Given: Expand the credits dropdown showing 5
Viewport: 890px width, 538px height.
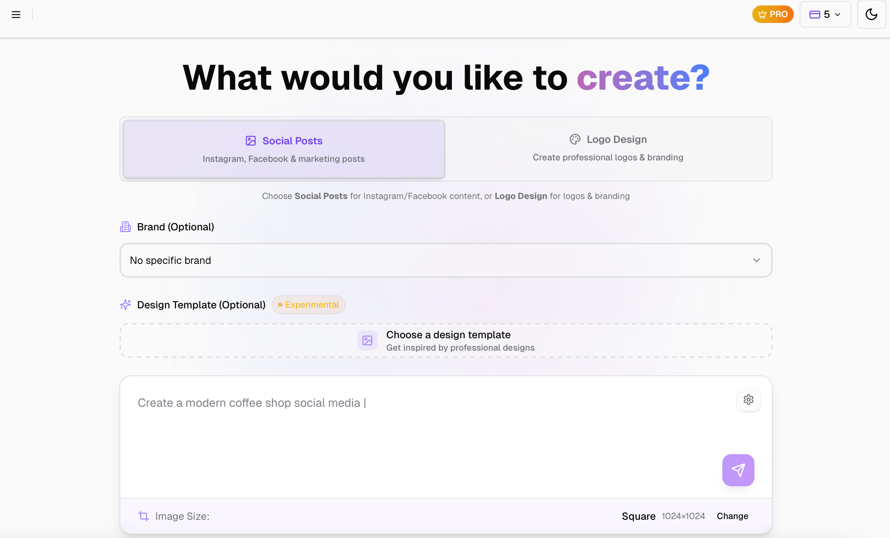Looking at the screenshot, I should click(825, 15).
